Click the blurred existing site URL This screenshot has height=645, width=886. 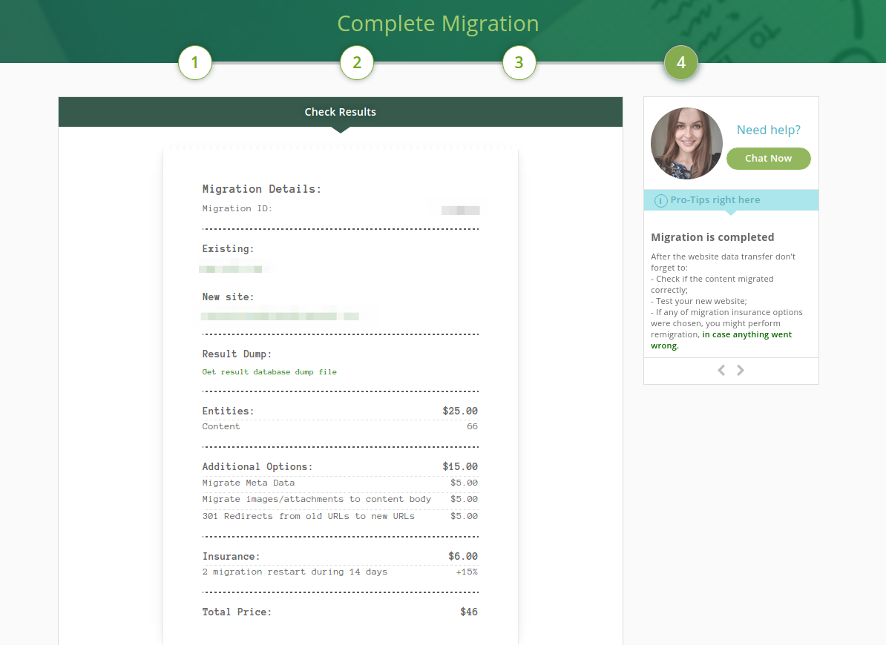232,269
